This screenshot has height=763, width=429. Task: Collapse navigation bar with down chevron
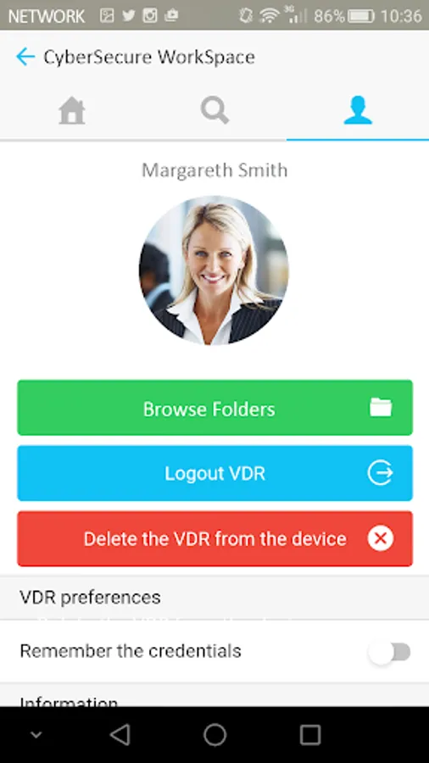36,735
